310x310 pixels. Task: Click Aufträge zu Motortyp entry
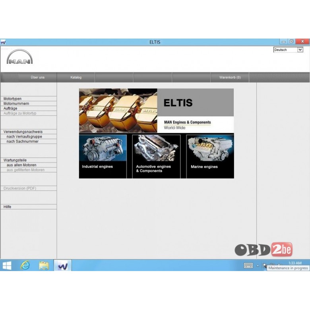(x=29, y=113)
